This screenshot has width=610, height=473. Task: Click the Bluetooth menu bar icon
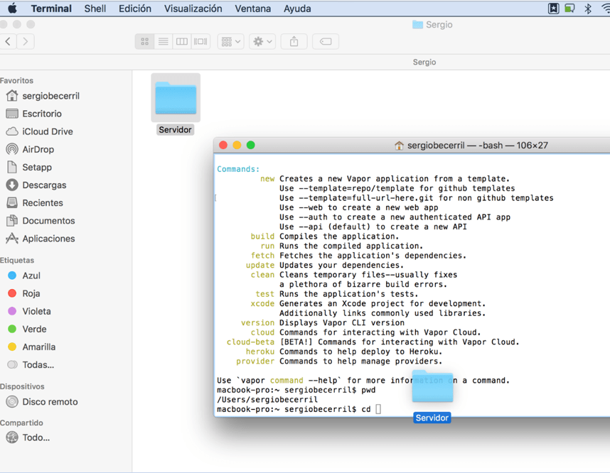(588, 8)
